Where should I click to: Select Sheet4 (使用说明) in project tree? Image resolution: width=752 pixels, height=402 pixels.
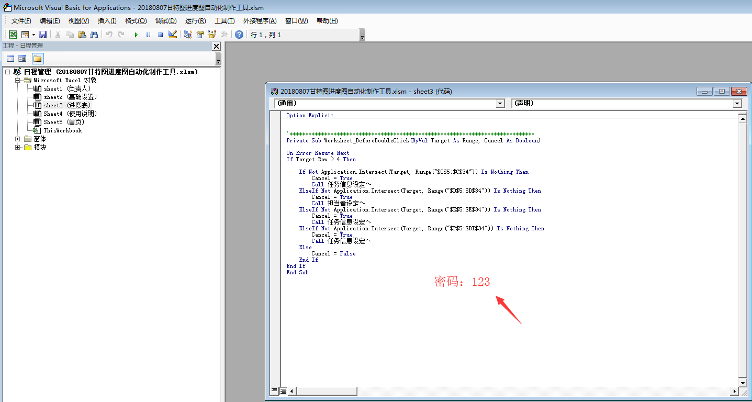(x=70, y=114)
